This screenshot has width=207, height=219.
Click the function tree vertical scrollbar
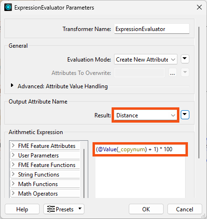click(x=84, y=173)
